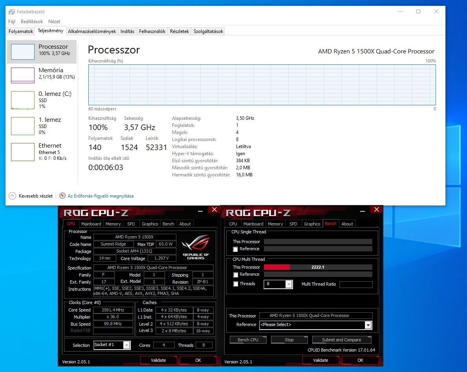Screen dimensions: 467x372
Task: Minimize the left ROG CPU-Z window
Action: pos(200,211)
